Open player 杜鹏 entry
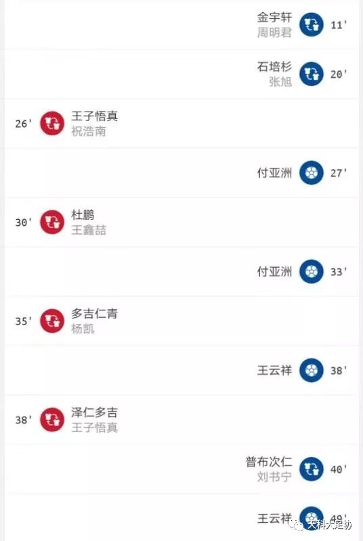363x541 pixels. coord(83,214)
